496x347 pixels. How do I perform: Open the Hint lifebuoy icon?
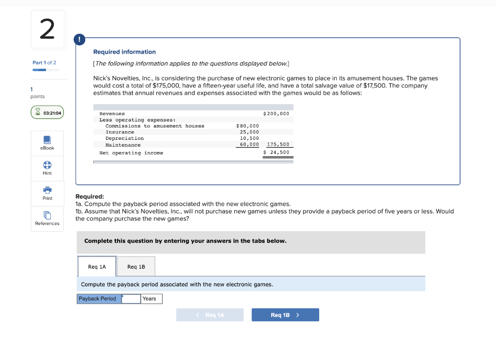click(47, 165)
